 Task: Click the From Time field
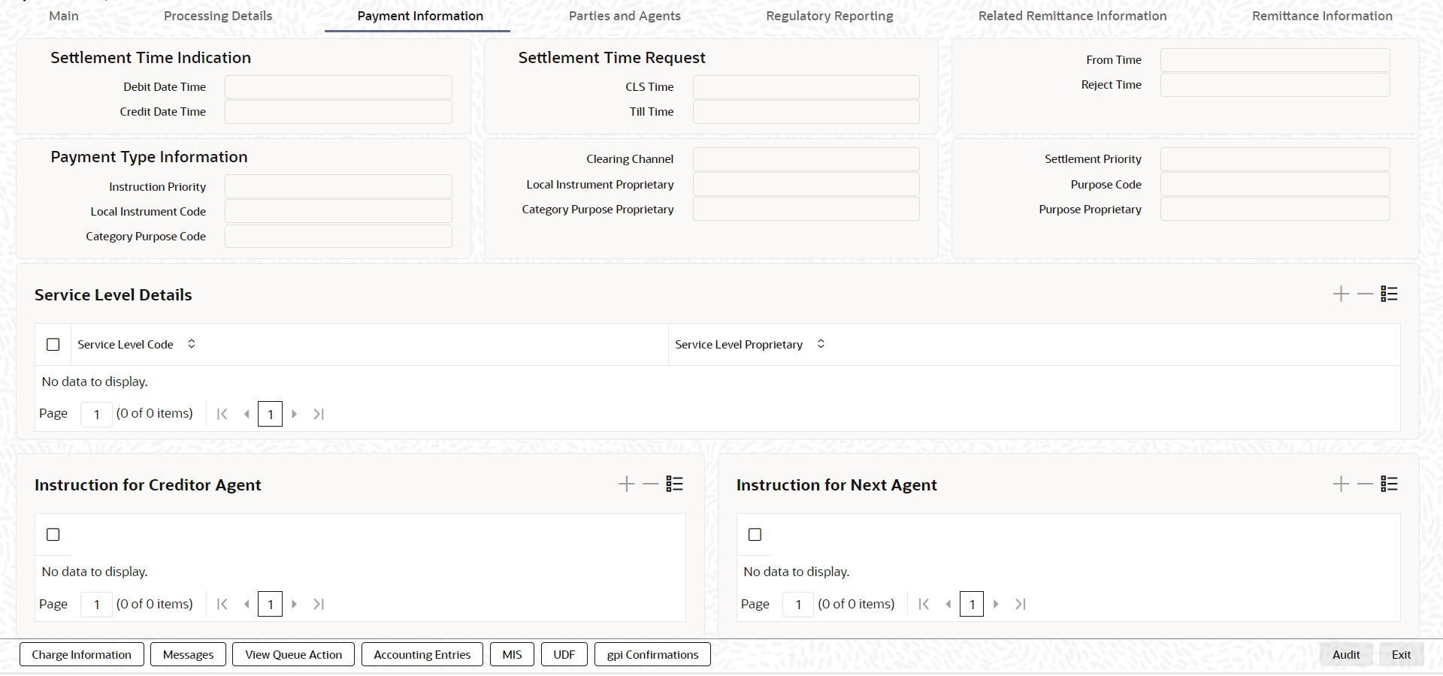coord(1275,60)
